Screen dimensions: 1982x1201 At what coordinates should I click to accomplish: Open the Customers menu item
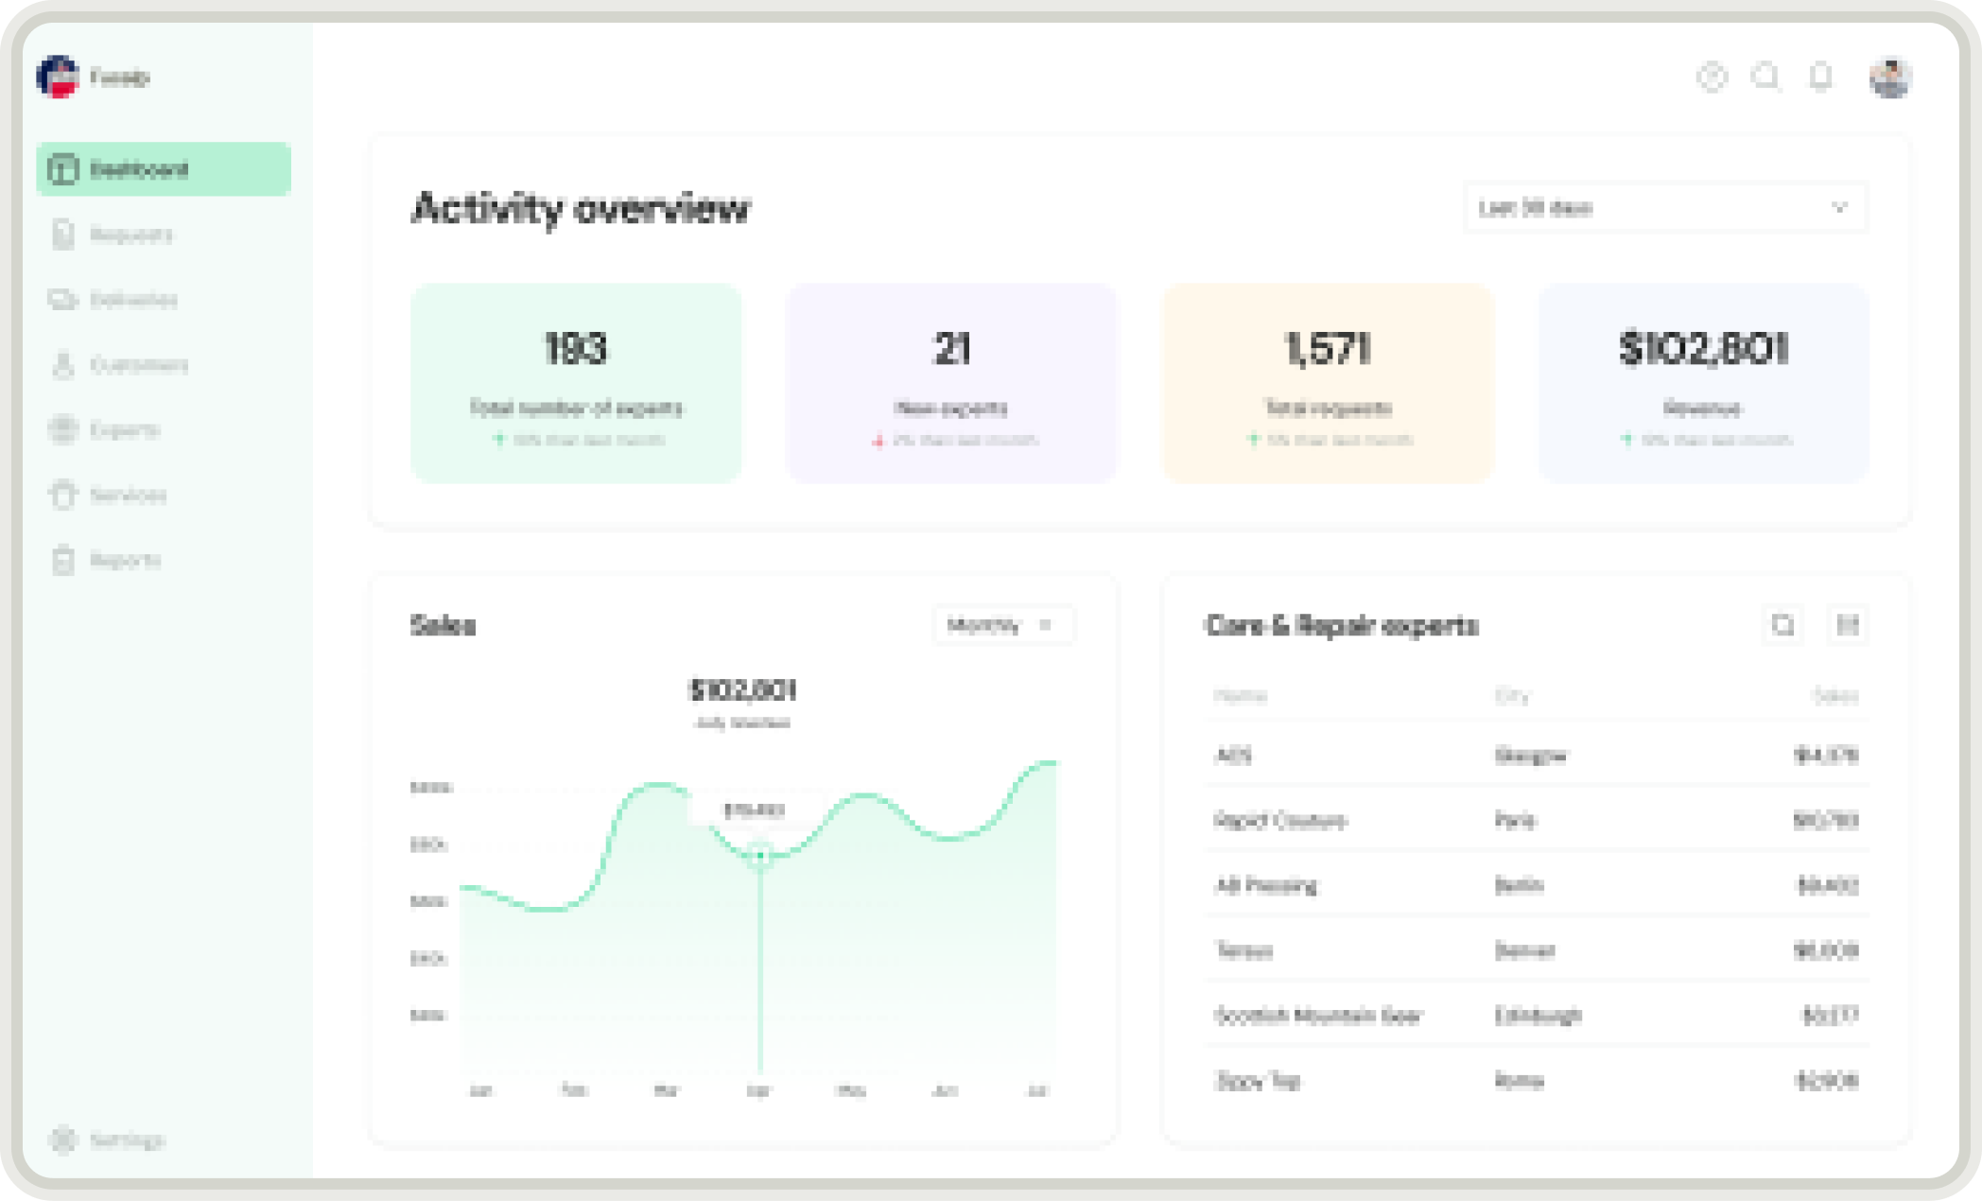(x=138, y=365)
